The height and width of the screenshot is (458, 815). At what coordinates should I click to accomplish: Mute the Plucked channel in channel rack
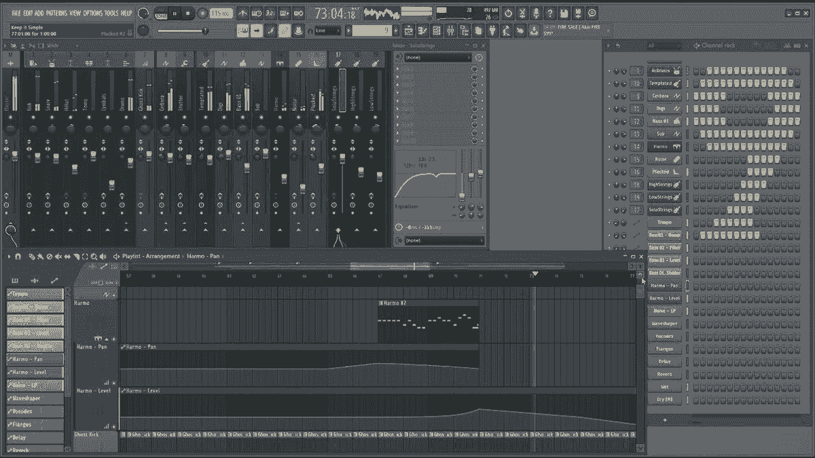609,172
